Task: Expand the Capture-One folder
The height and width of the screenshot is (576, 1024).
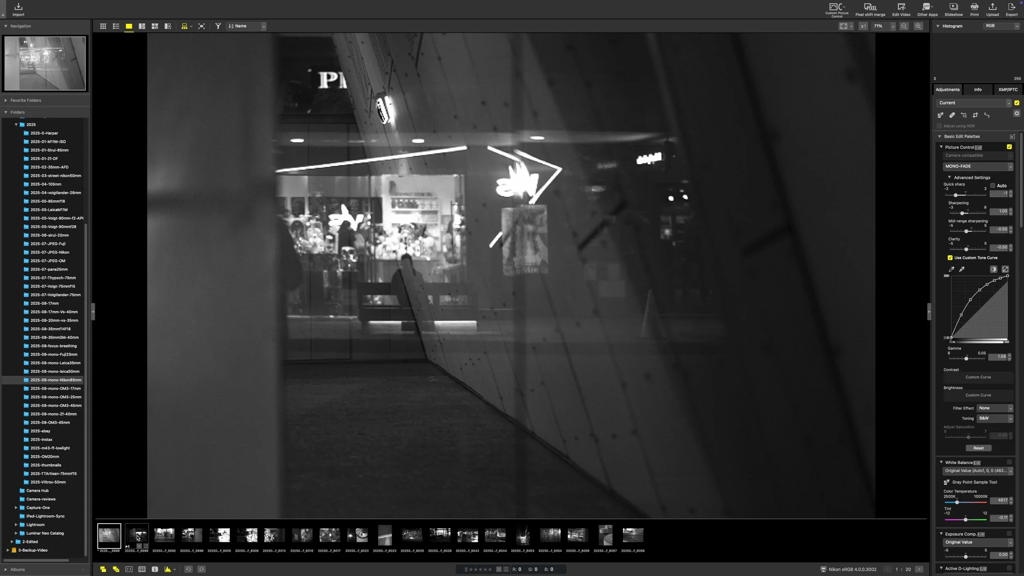Action: click(16, 508)
